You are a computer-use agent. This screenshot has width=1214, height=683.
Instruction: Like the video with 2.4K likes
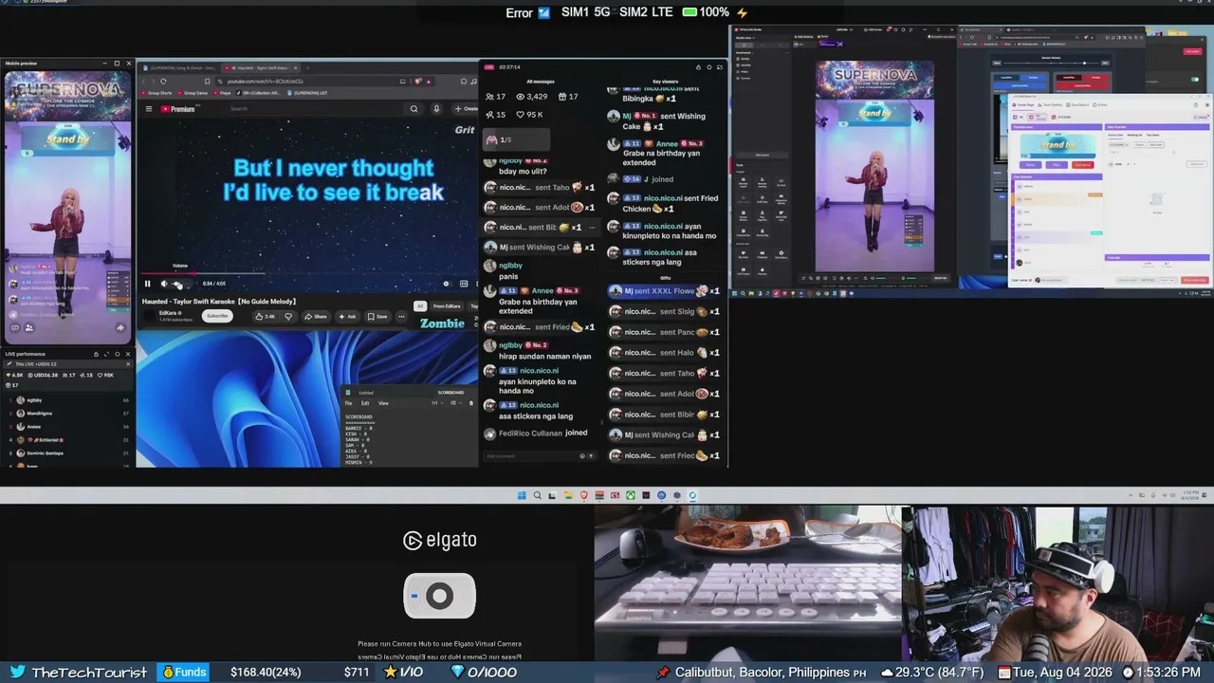266,316
